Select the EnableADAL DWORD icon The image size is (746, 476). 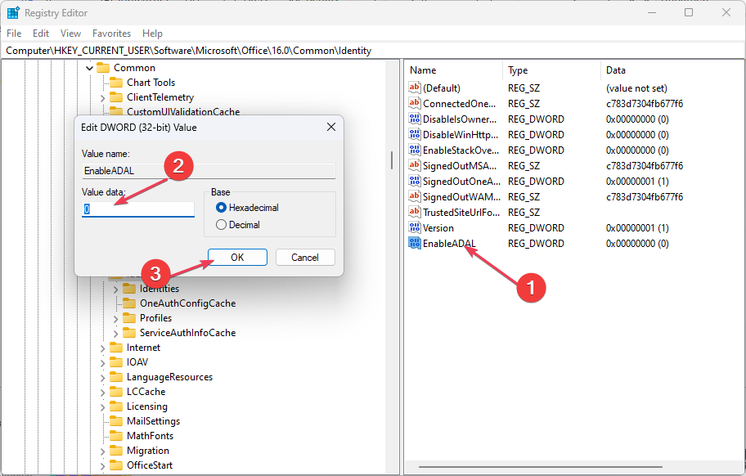tap(415, 243)
